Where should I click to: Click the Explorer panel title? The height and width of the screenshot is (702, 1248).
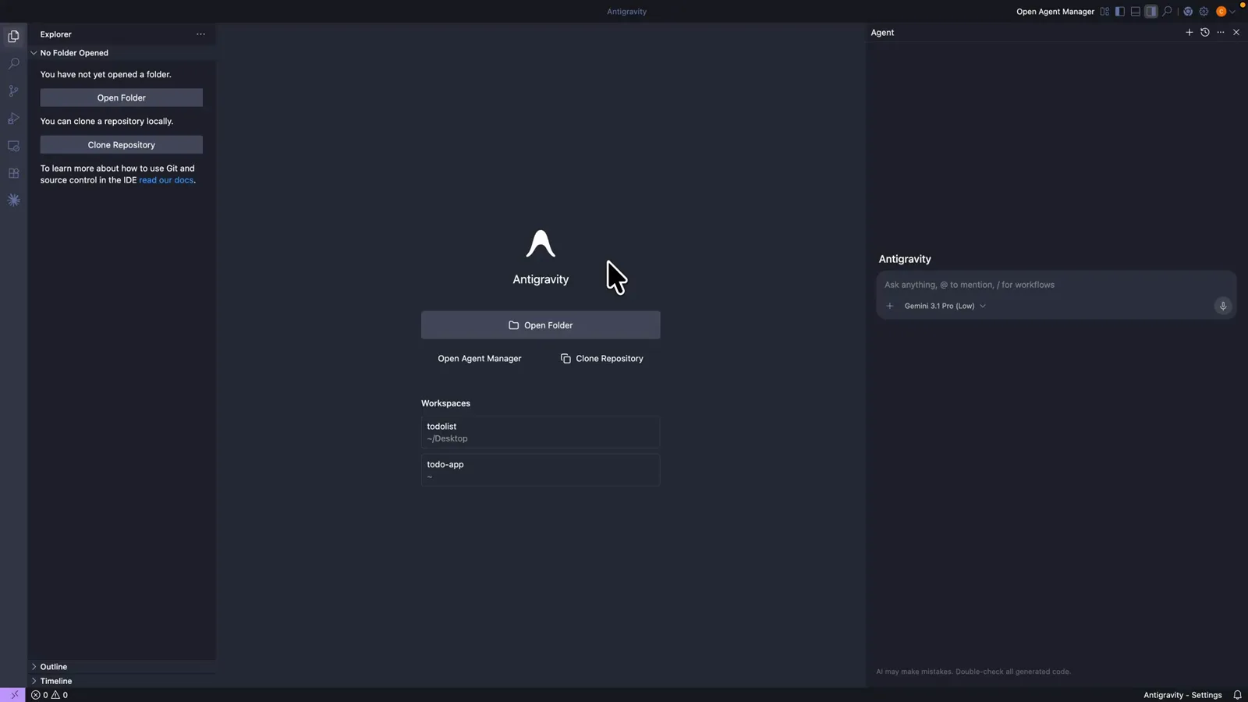click(56, 34)
